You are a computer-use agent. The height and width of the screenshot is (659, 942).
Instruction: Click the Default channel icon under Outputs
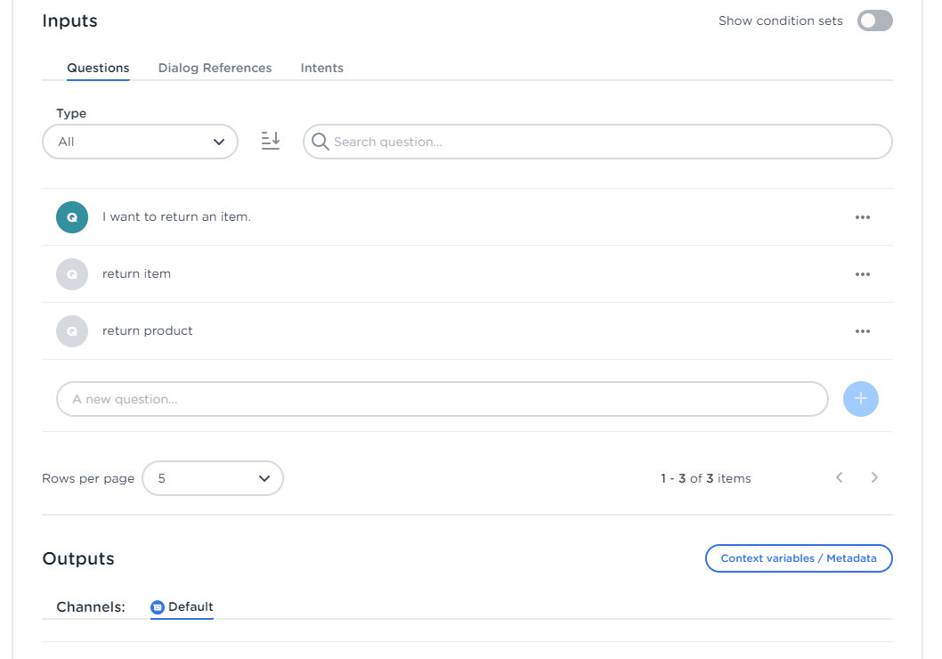pyautogui.click(x=157, y=606)
